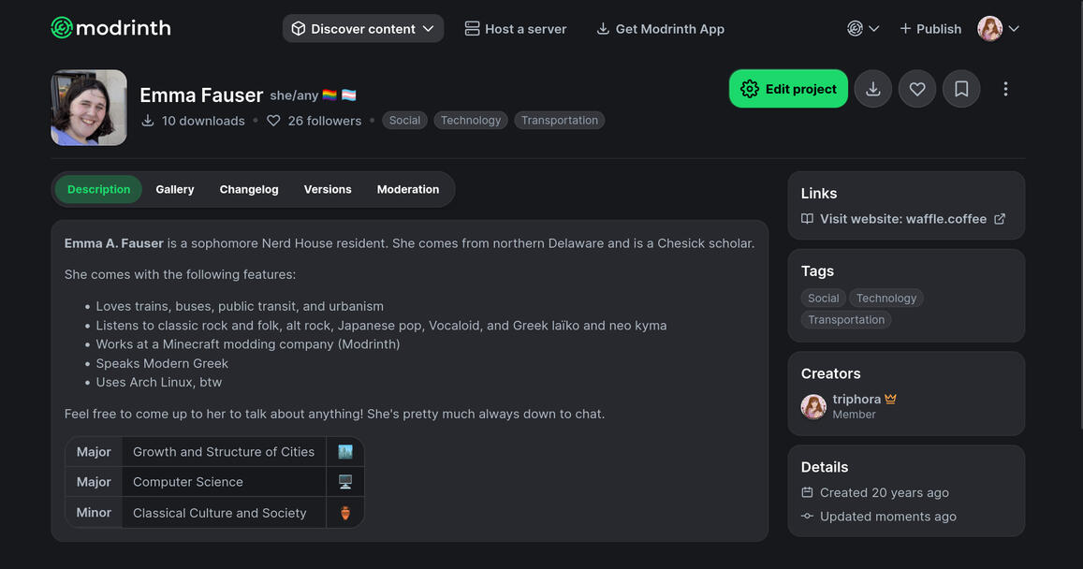Click the Modrinth logo
The height and width of the screenshot is (569, 1083).
coord(110,28)
